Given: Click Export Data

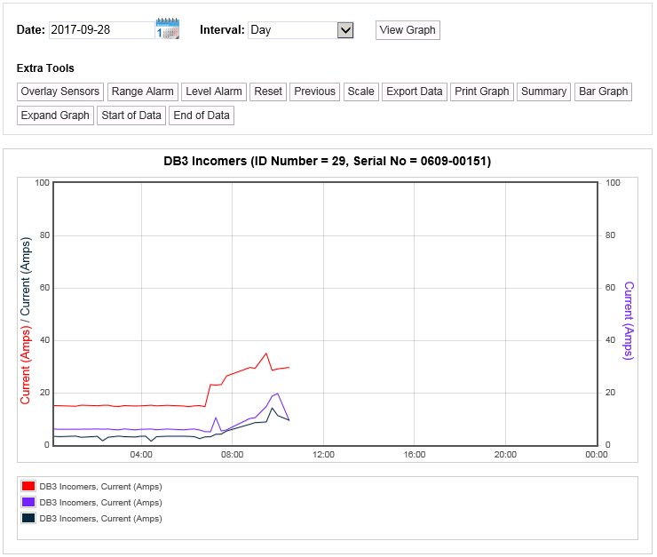Looking at the screenshot, I should 414,92.
